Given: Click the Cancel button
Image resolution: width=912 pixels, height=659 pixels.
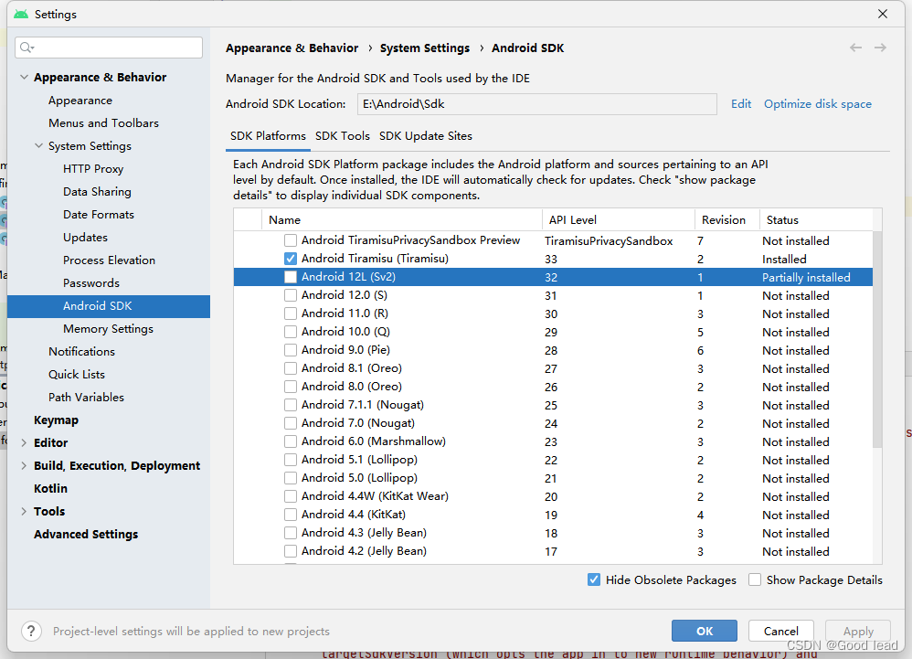Looking at the screenshot, I should point(780,631).
